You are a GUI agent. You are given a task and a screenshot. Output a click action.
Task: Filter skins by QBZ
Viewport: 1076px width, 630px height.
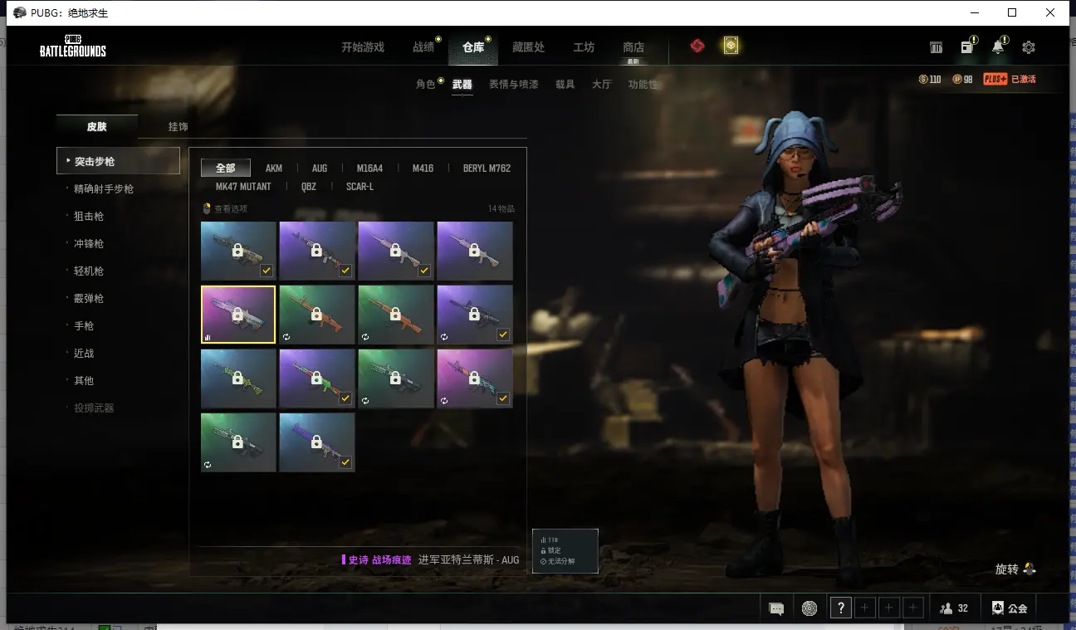(309, 187)
